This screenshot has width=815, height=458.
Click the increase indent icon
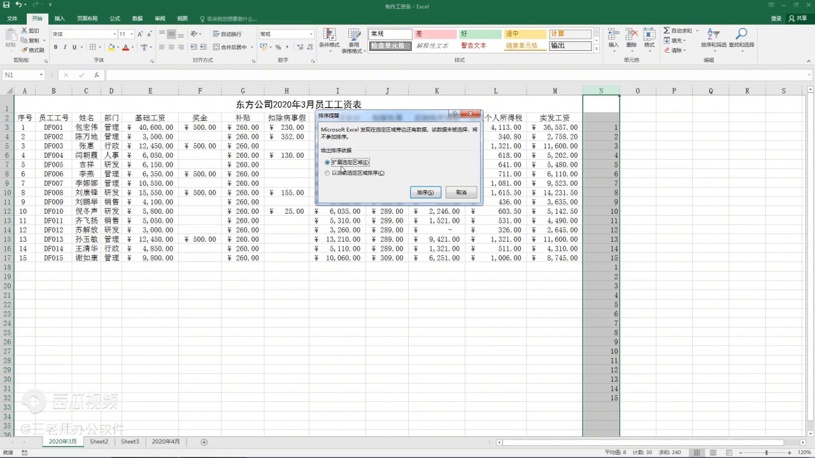[x=203, y=47]
